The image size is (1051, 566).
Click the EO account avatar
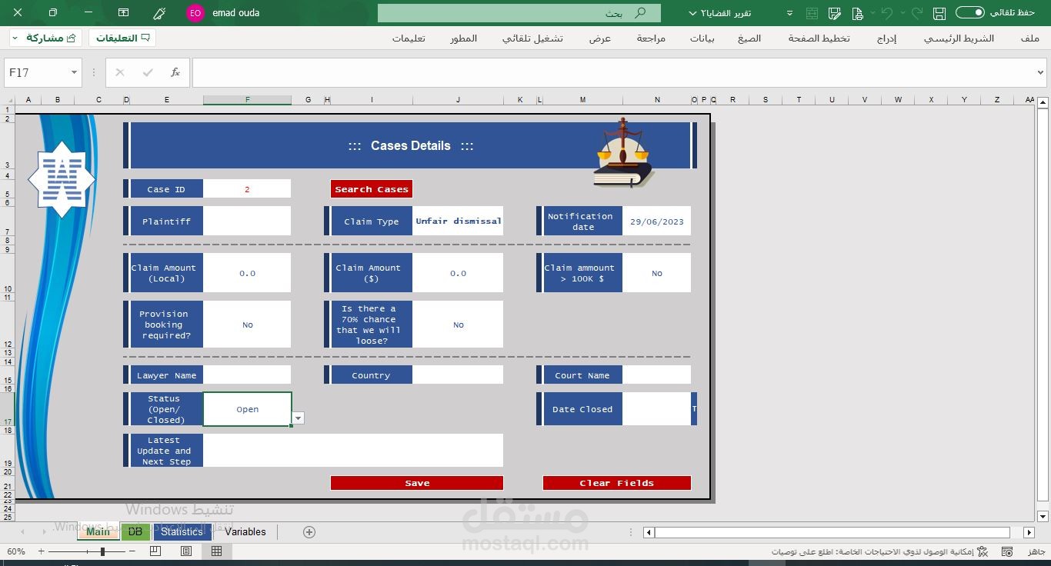195,13
